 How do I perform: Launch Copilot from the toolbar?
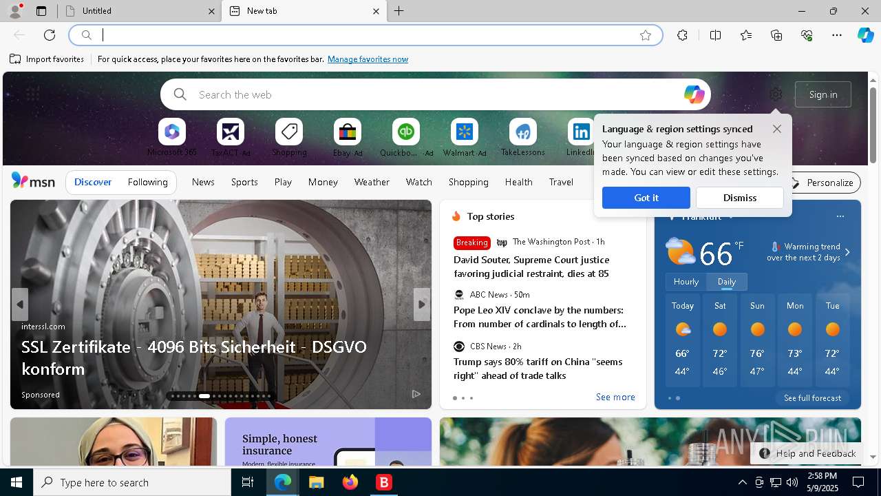(x=866, y=35)
